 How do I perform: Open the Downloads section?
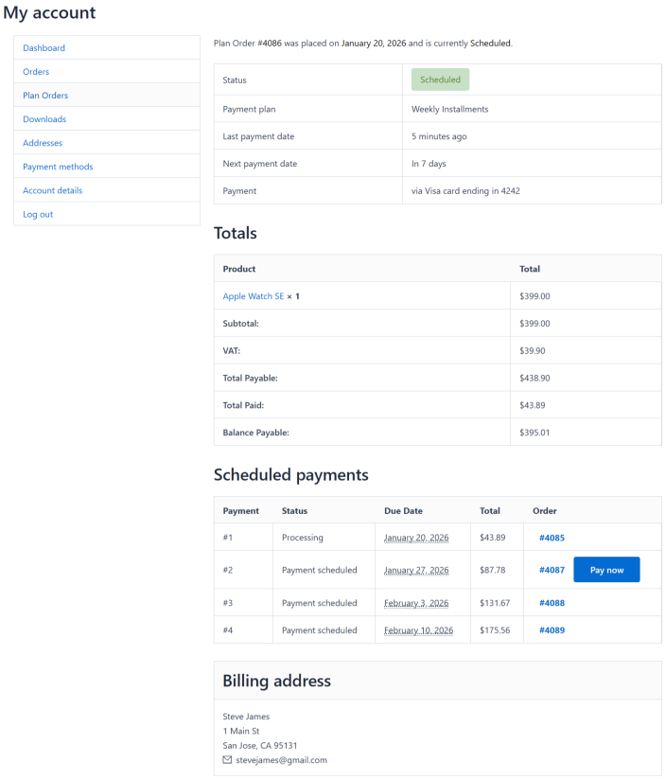click(x=44, y=119)
